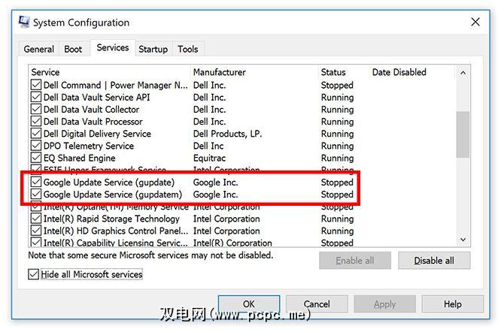Click the scrollbar down arrow
The image size is (504, 332).
(x=463, y=240)
